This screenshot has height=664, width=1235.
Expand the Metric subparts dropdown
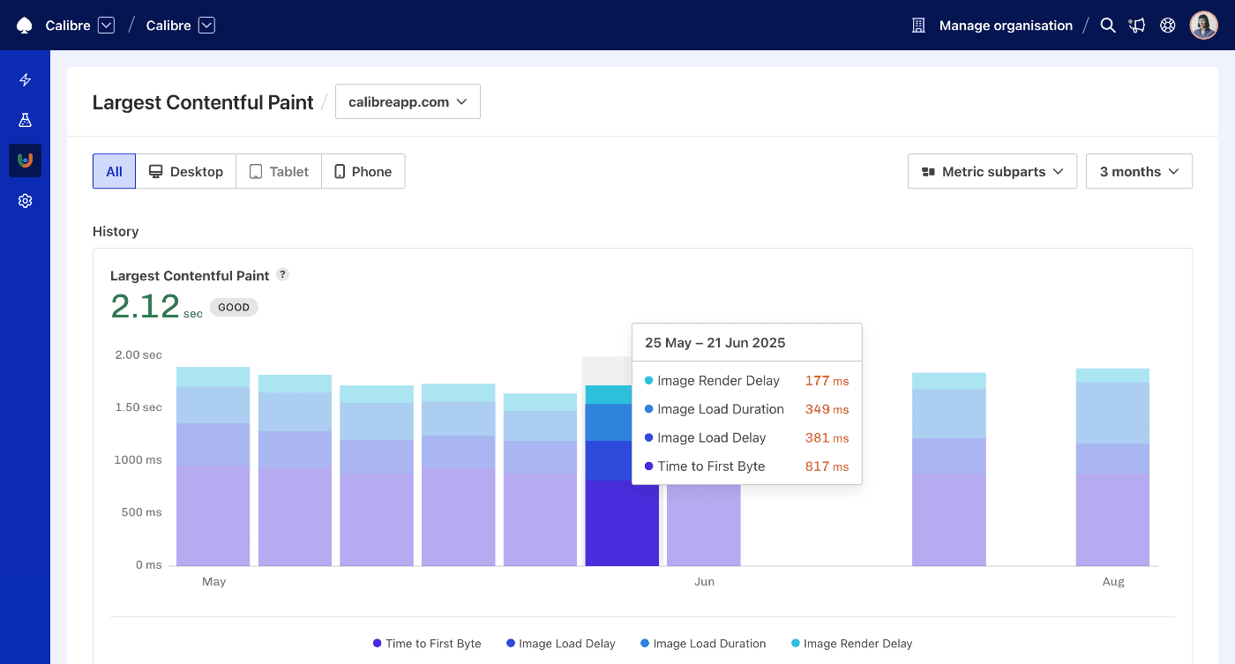click(992, 171)
